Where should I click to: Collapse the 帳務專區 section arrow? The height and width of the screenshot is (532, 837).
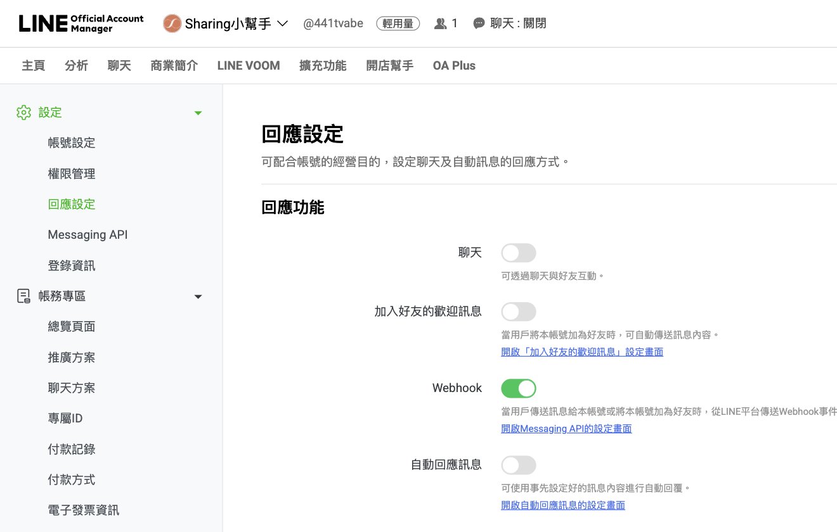click(198, 296)
